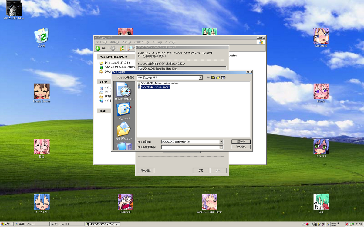364x227 pixels.
Task: Go up one folder in Explorer toolbar
Action: click(122, 48)
